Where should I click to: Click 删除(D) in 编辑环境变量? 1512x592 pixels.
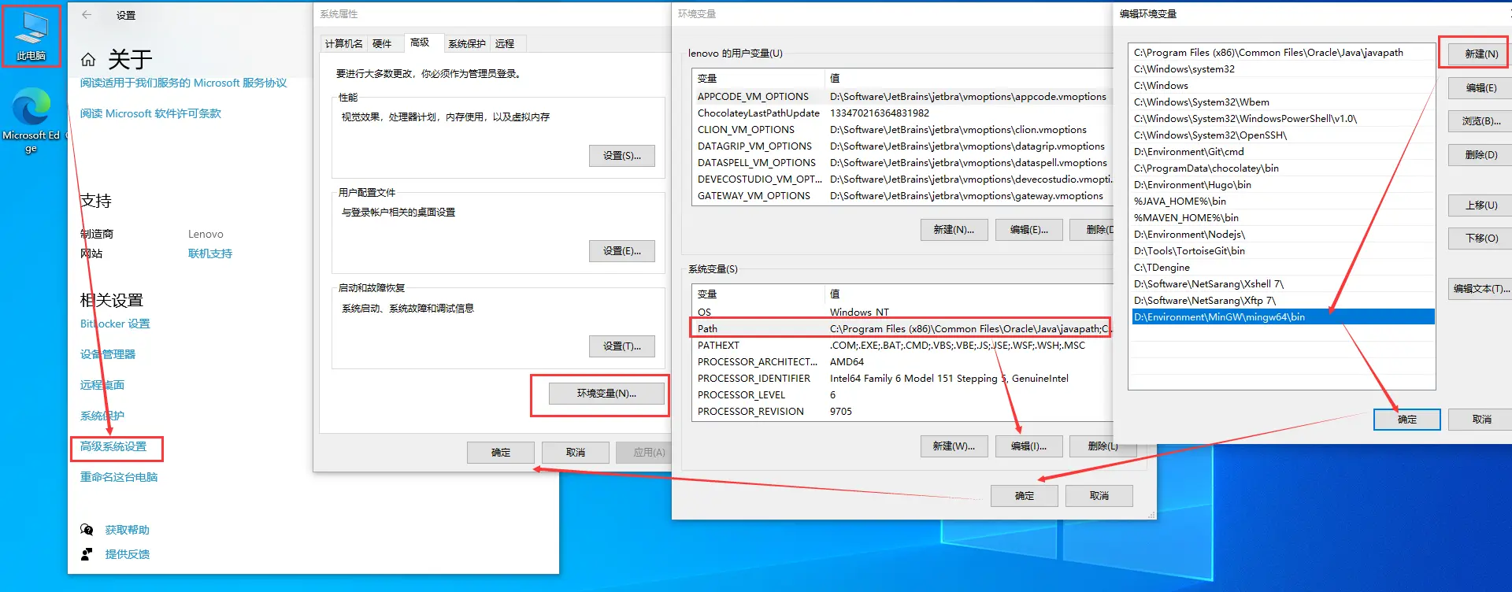click(x=1481, y=155)
